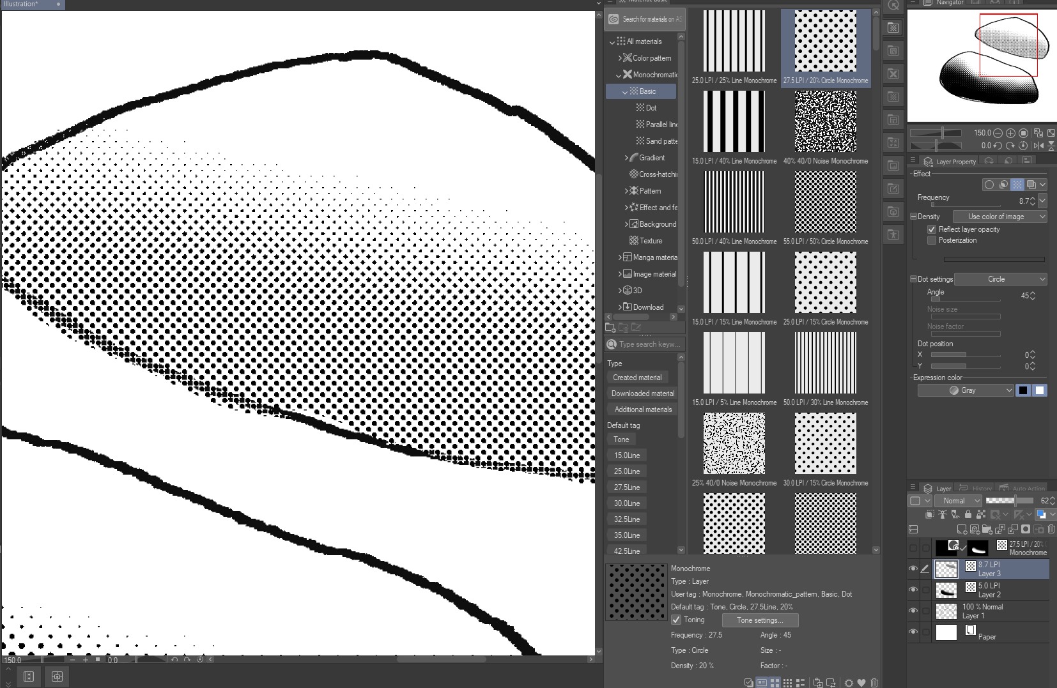Expand the Color pattern folder
Image resolution: width=1057 pixels, height=688 pixels.
point(620,58)
